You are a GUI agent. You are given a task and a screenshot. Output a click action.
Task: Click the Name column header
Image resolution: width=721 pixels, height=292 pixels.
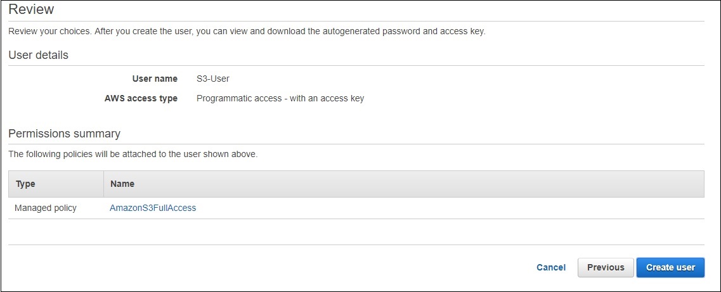(122, 184)
